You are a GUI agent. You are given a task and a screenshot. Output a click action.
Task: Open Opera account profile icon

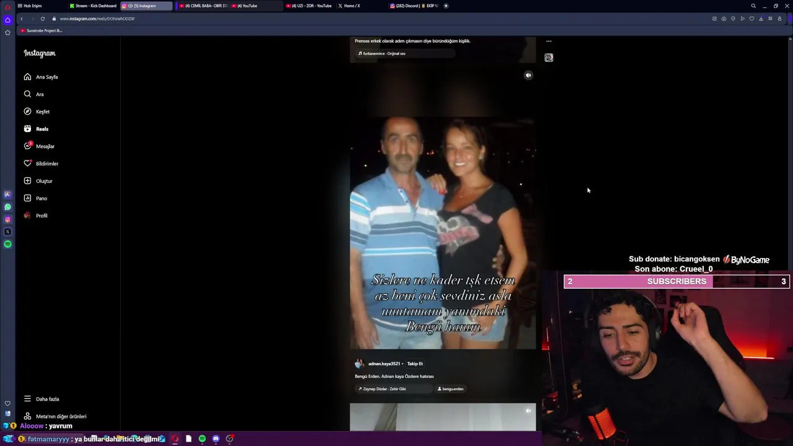pyautogui.click(x=779, y=19)
